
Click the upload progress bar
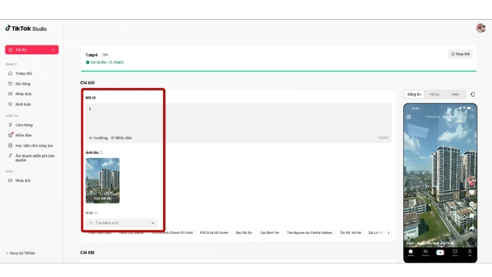[x=279, y=71]
